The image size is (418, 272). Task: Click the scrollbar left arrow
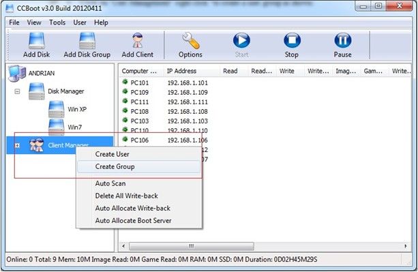123,246
